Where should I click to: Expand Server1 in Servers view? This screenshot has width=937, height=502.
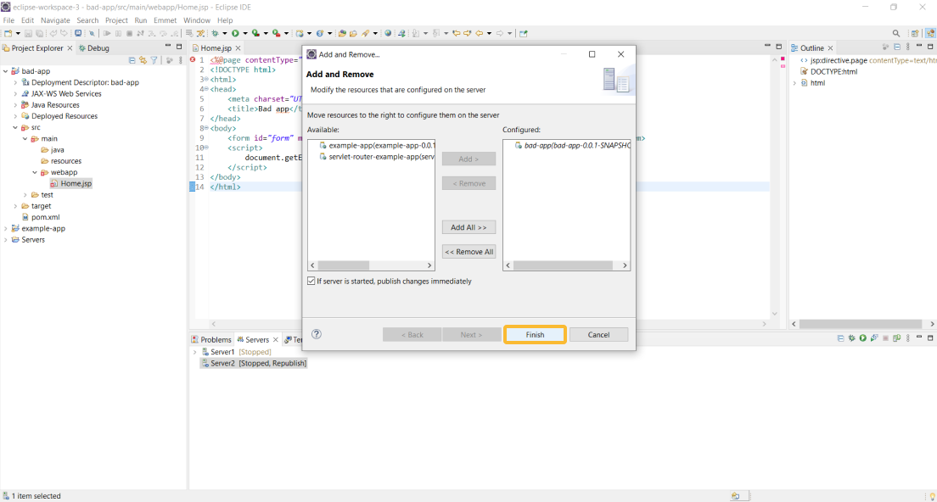click(x=195, y=352)
